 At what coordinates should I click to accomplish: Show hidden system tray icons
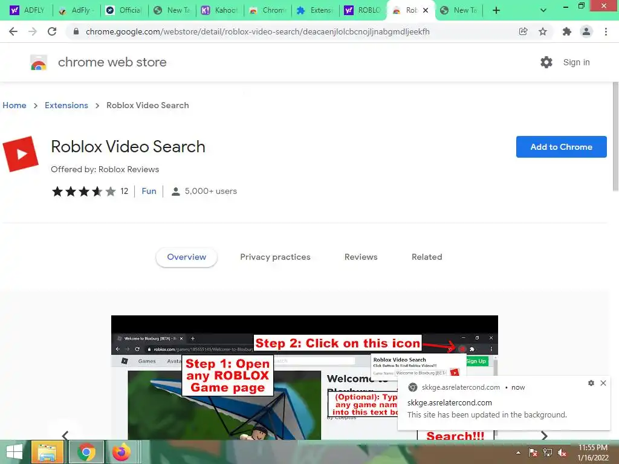pos(518,453)
